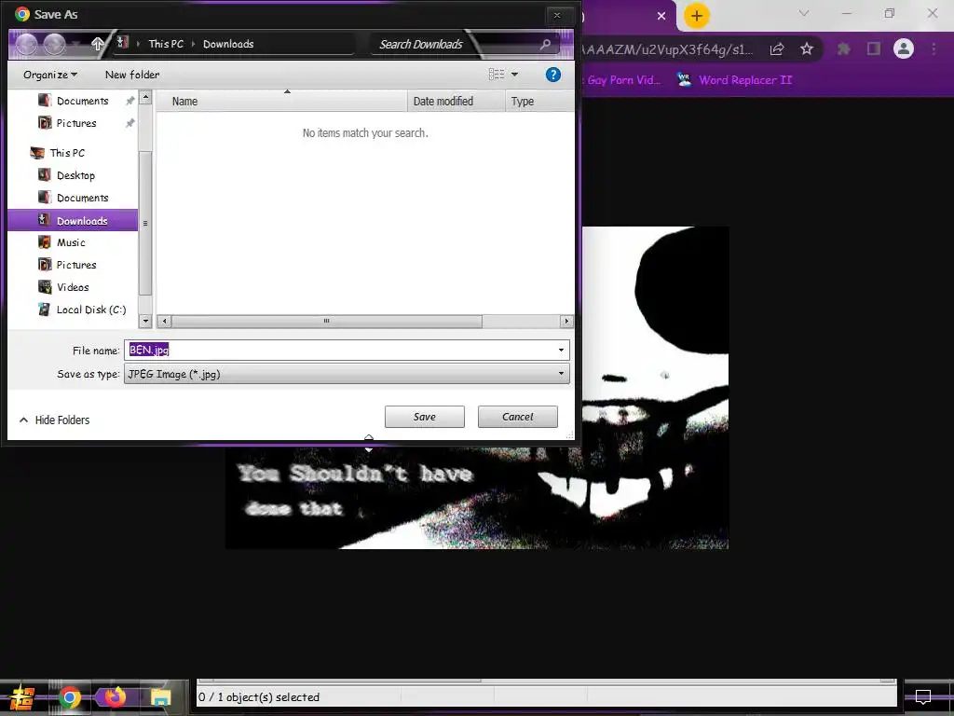Collapse folders with Hide Folders
The image size is (954, 716).
click(55, 420)
